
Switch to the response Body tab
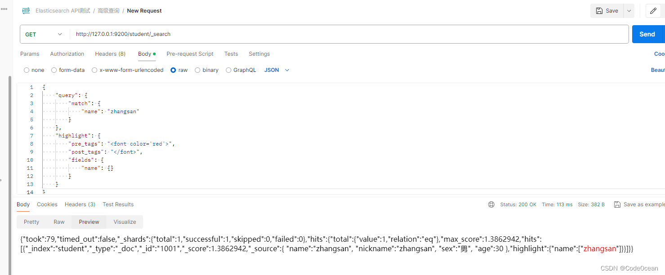coord(23,204)
